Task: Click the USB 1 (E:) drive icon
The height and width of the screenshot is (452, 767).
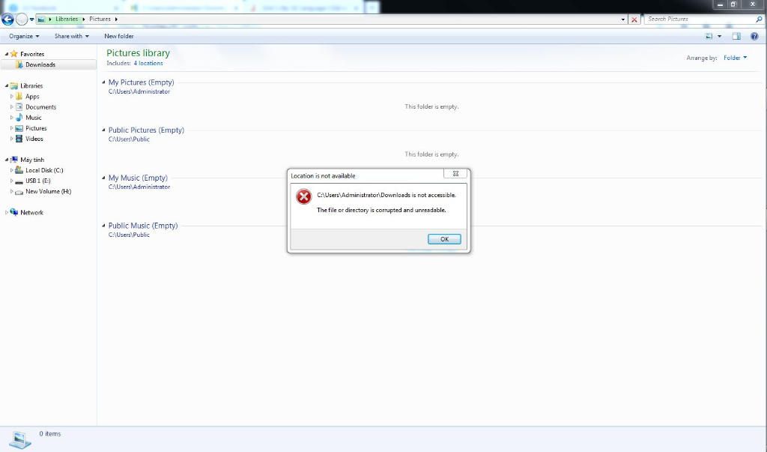Action: [x=19, y=181]
